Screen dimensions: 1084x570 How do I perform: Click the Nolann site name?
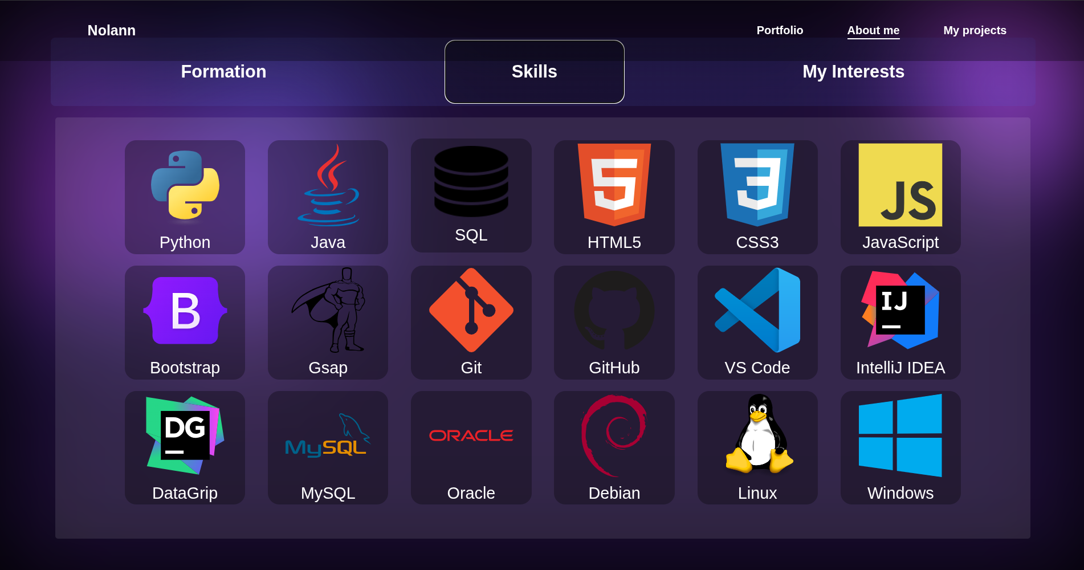click(x=112, y=30)
